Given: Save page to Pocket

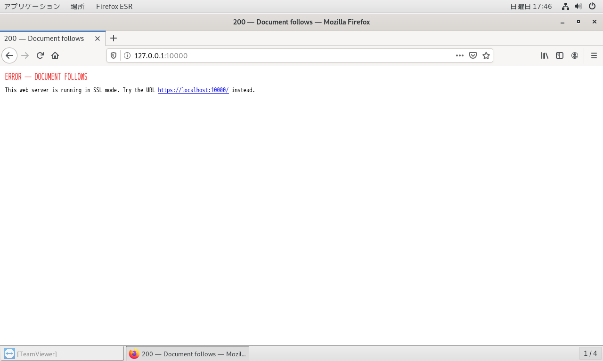Looking at the screenshot, I should click(473, 55).
